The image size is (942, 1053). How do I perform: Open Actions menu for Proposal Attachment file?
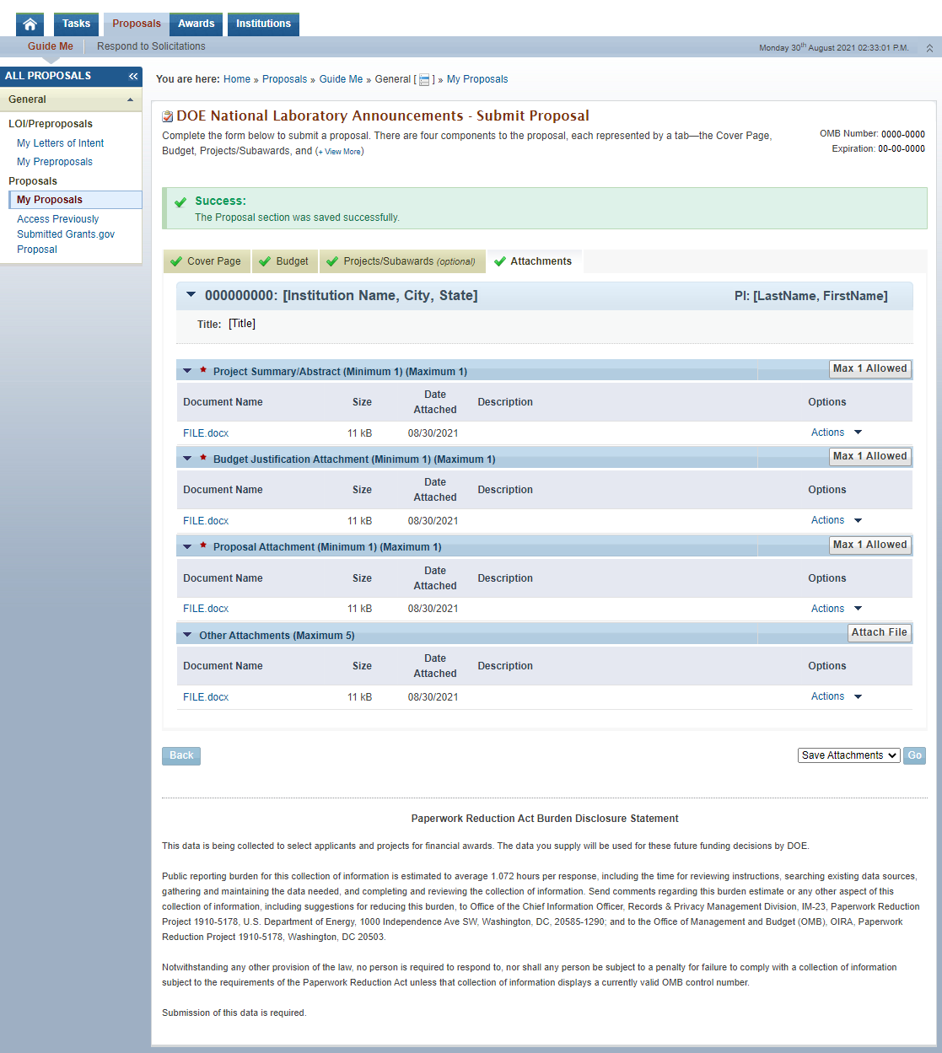pos(837,609)
